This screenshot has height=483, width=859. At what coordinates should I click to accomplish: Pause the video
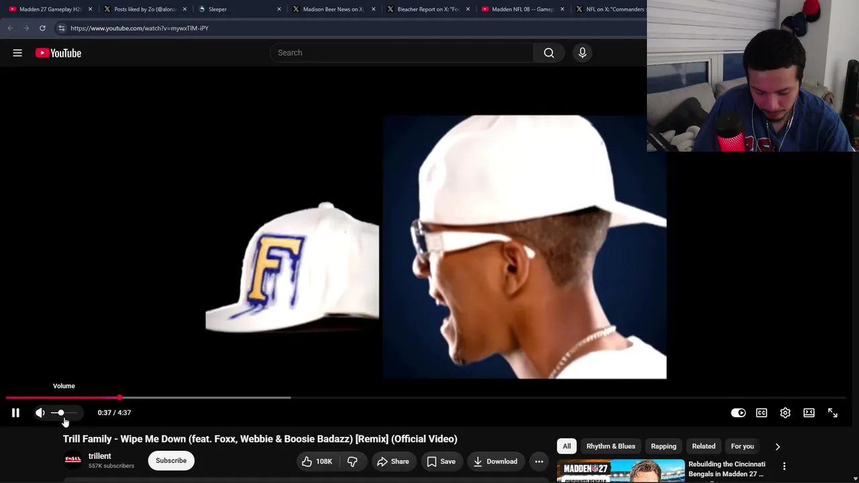[x=15, y=413]
